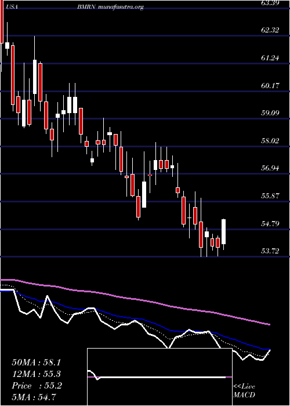Select the 56.94 price axis label

tap(270, 168)
